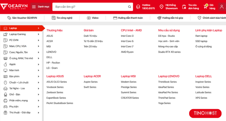Click the user account icon
Viewport: 226px width, 121px height.
click(222, 7)
